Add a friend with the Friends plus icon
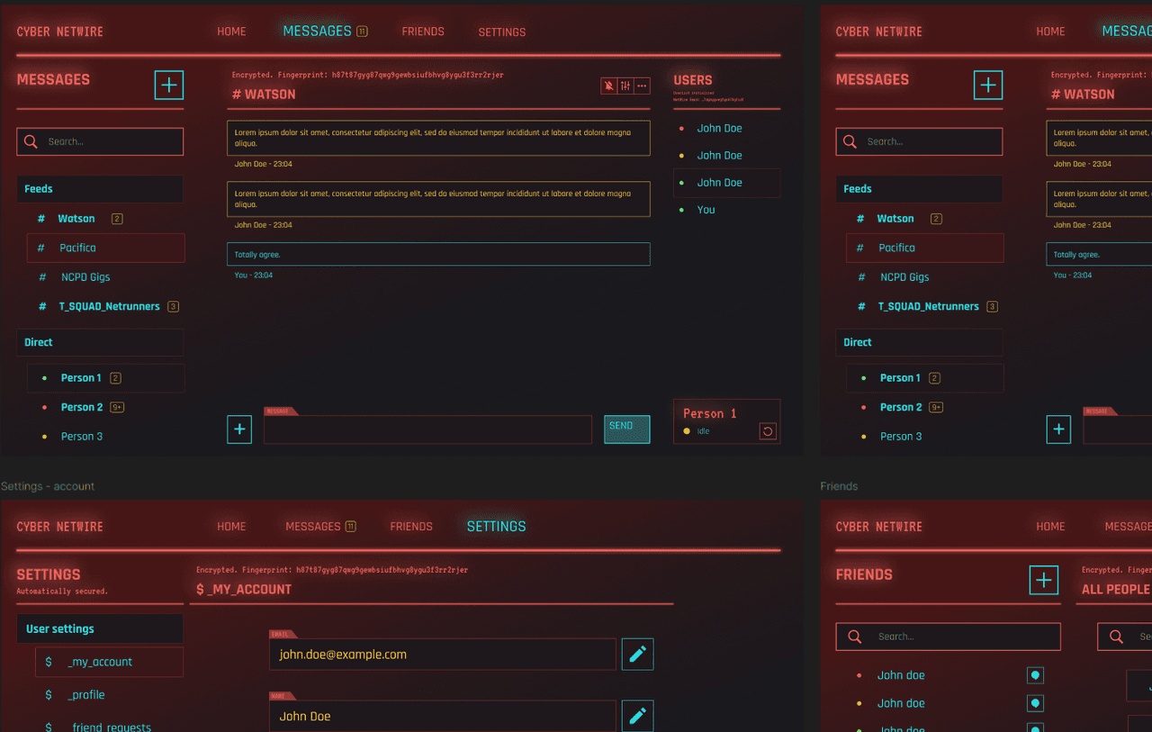Screen dimensions: 1152x732 (1043, 580)
